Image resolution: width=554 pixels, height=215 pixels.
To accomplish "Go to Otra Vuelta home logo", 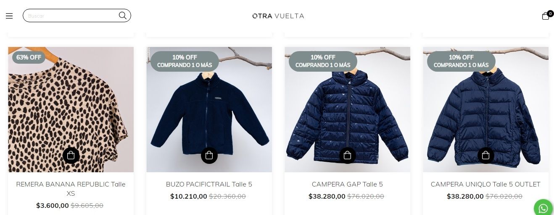I will click(278, 16).
